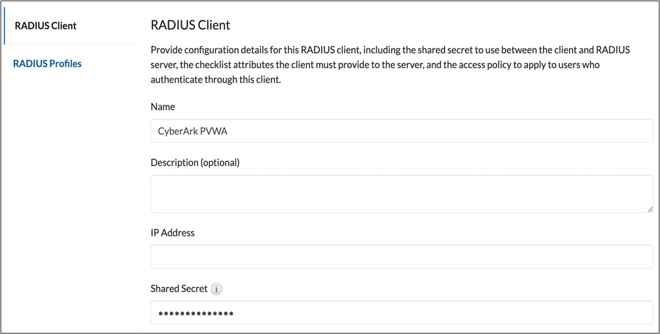Select the empty IP Address field
This screenshot has width=660, height=334.
point(402,257)
